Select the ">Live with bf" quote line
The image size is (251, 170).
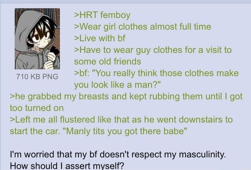point(100,38)
